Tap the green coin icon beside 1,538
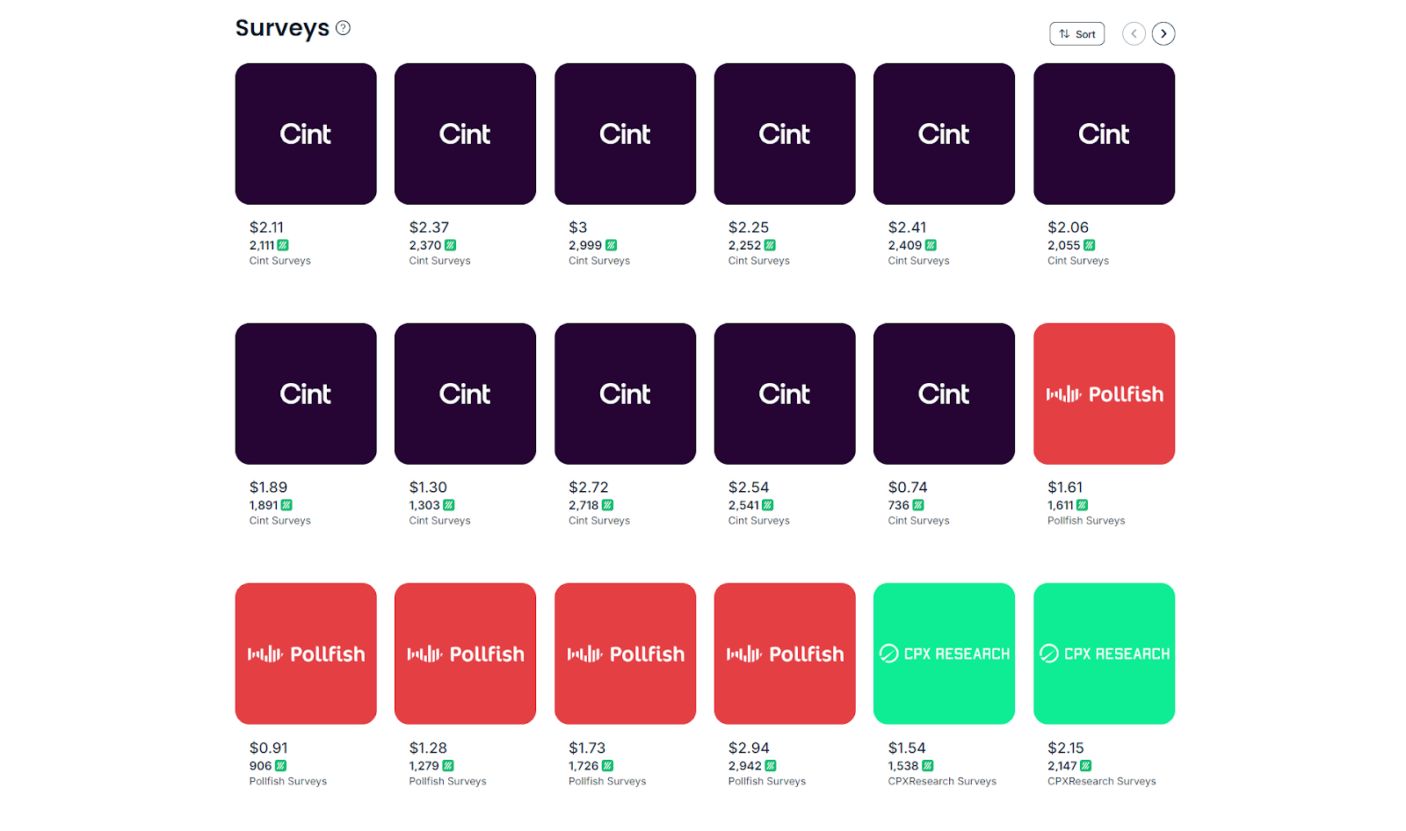1406x831 pixels. tap(927, 766)
